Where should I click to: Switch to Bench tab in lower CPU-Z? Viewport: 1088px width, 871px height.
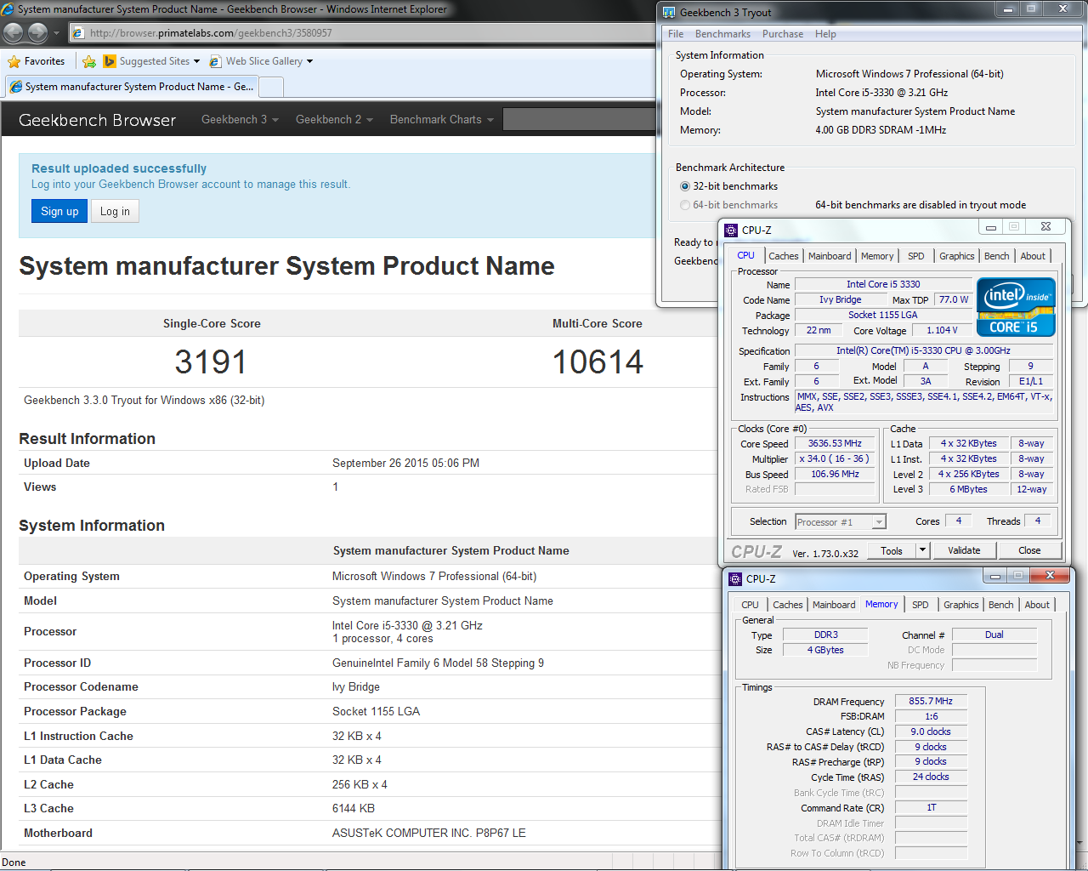coord(1001,605)
